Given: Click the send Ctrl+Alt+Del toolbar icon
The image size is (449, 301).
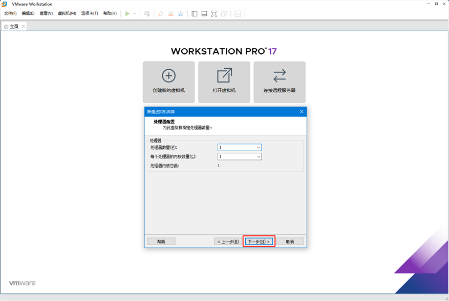Looking at the screenshot, I should 147,13.
